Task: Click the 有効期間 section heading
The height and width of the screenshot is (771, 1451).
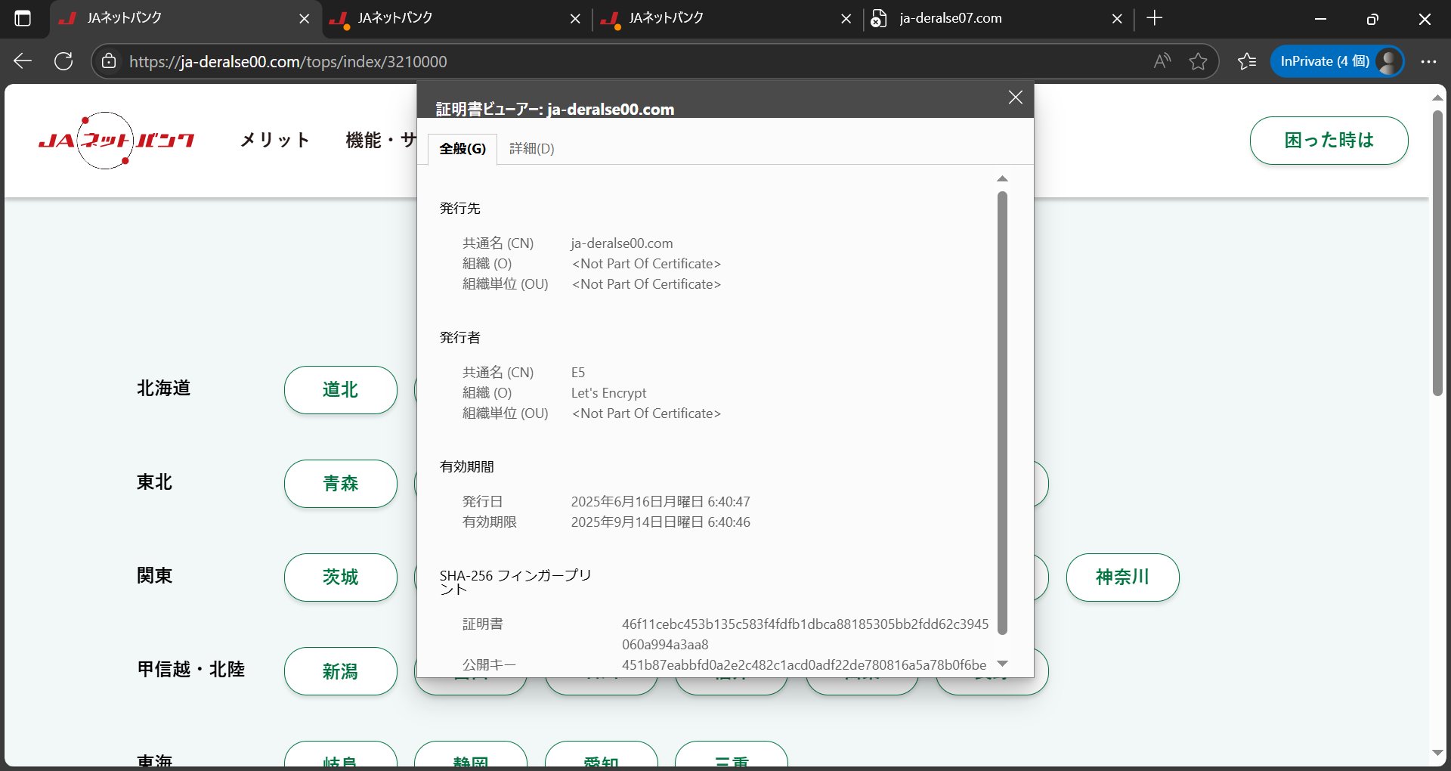Action: [x=467, y=467]
